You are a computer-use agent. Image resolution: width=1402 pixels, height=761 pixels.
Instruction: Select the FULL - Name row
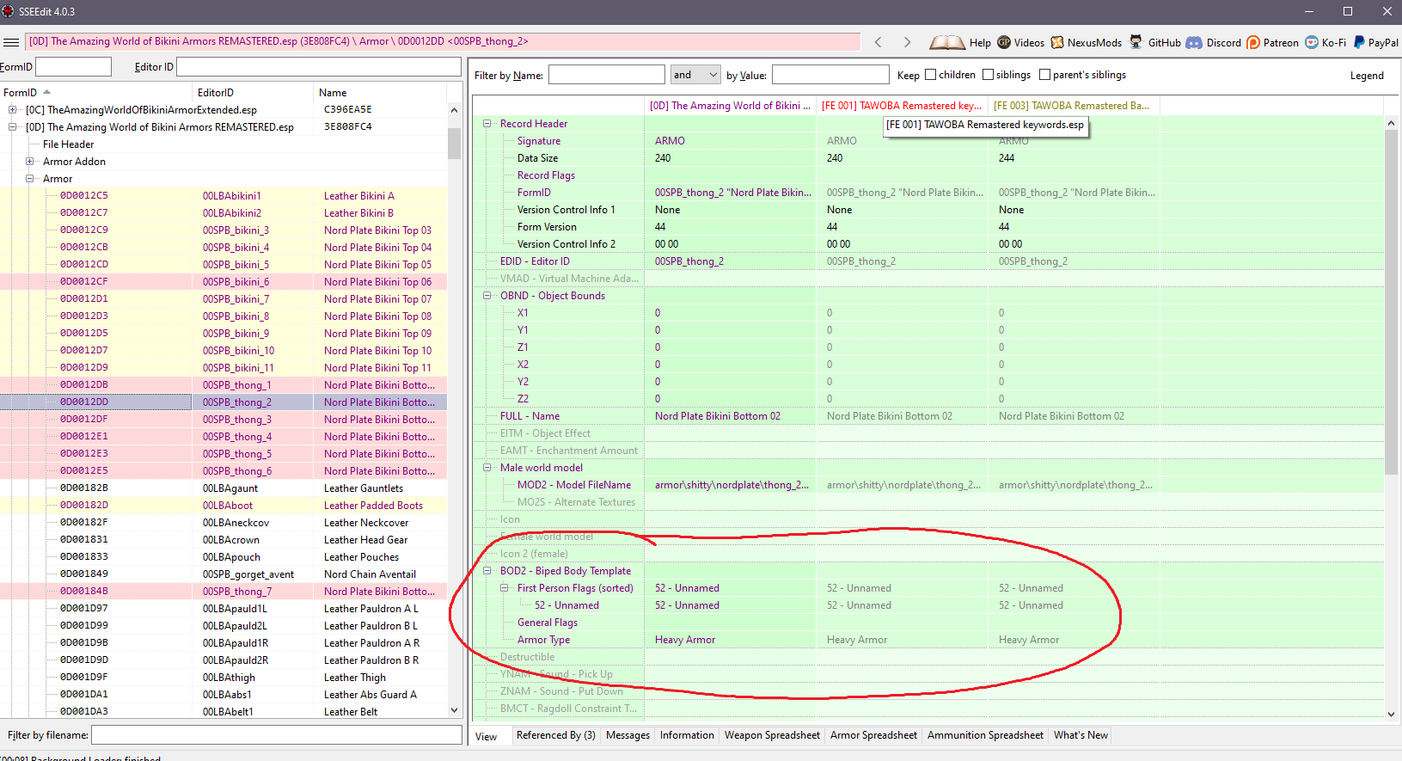tap(928, 416)
